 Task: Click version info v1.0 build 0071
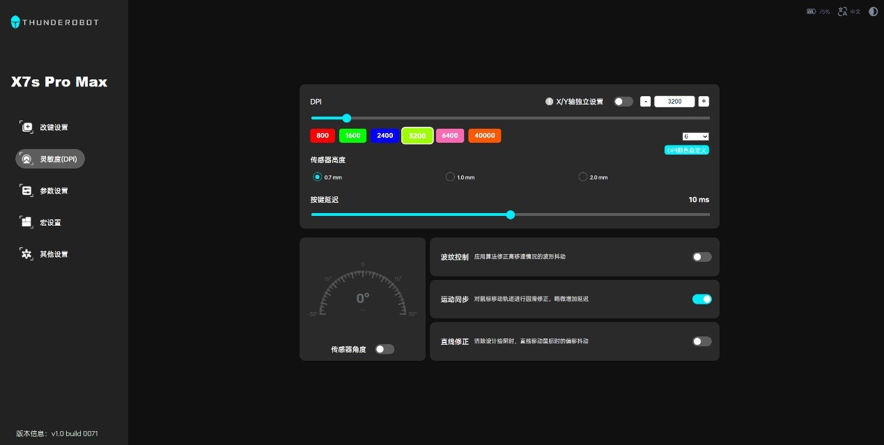point(57,434)
